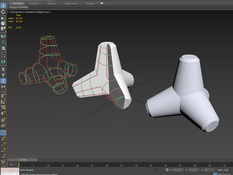Click the Y coordinate input field

coord(194,170)
